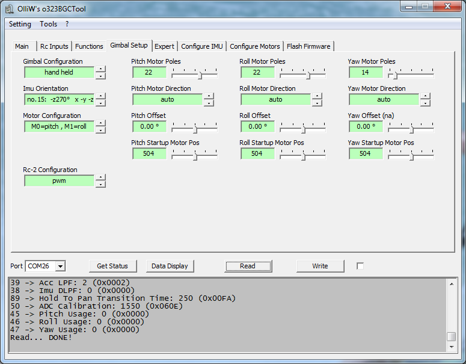Open the Tools menu
The width and height of the screenshot is (466, 364).
click(49, 24)
